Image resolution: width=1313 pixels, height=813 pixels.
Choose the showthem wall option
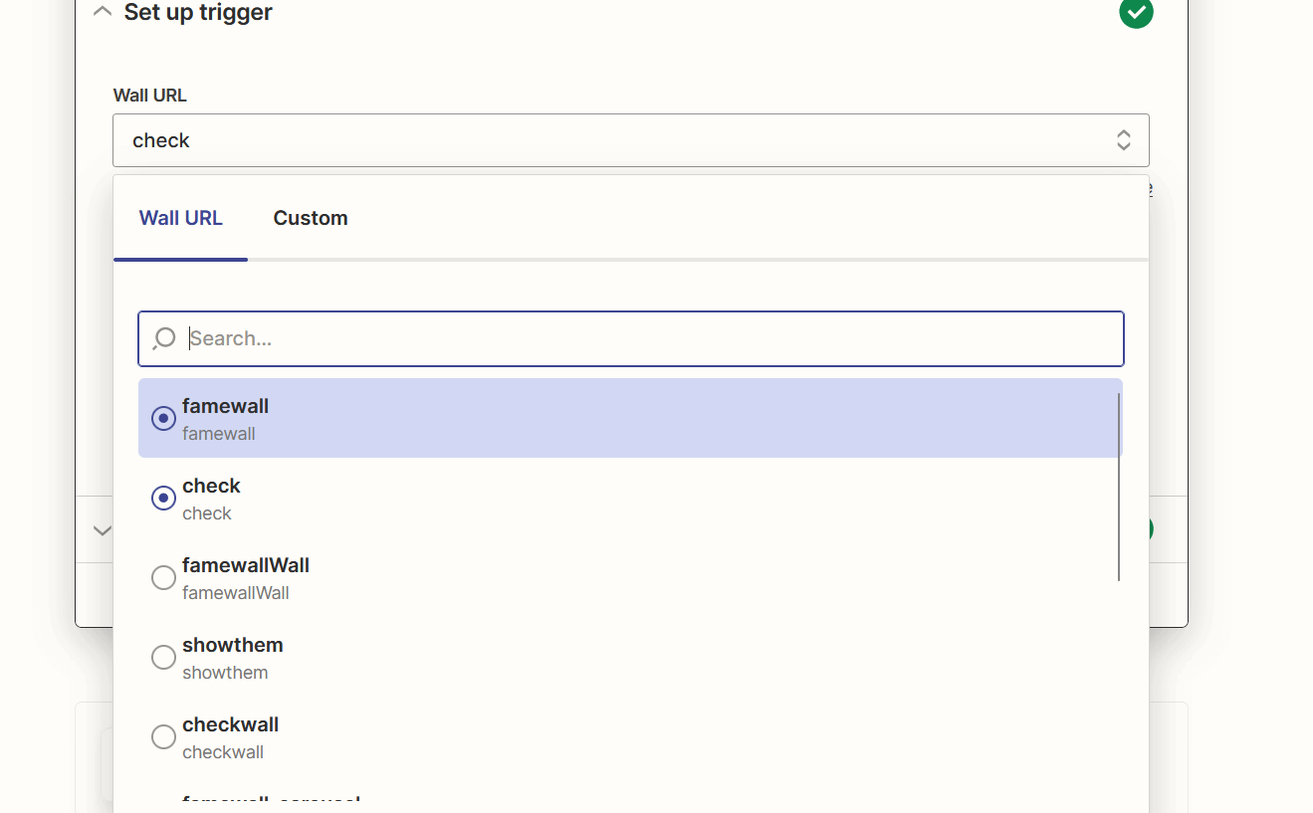tap(232, 657)
